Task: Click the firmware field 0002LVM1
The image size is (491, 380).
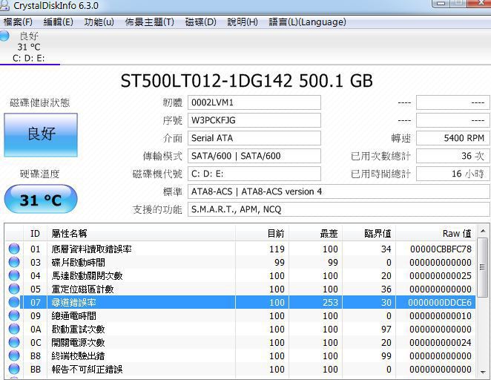Action: pos(254,102)
